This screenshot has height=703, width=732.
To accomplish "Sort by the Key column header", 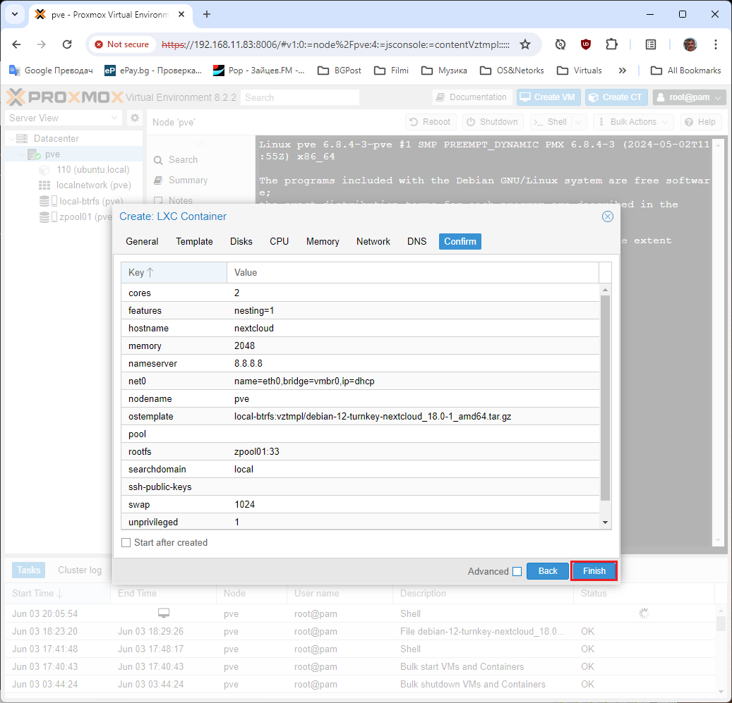I will [174, 272].
